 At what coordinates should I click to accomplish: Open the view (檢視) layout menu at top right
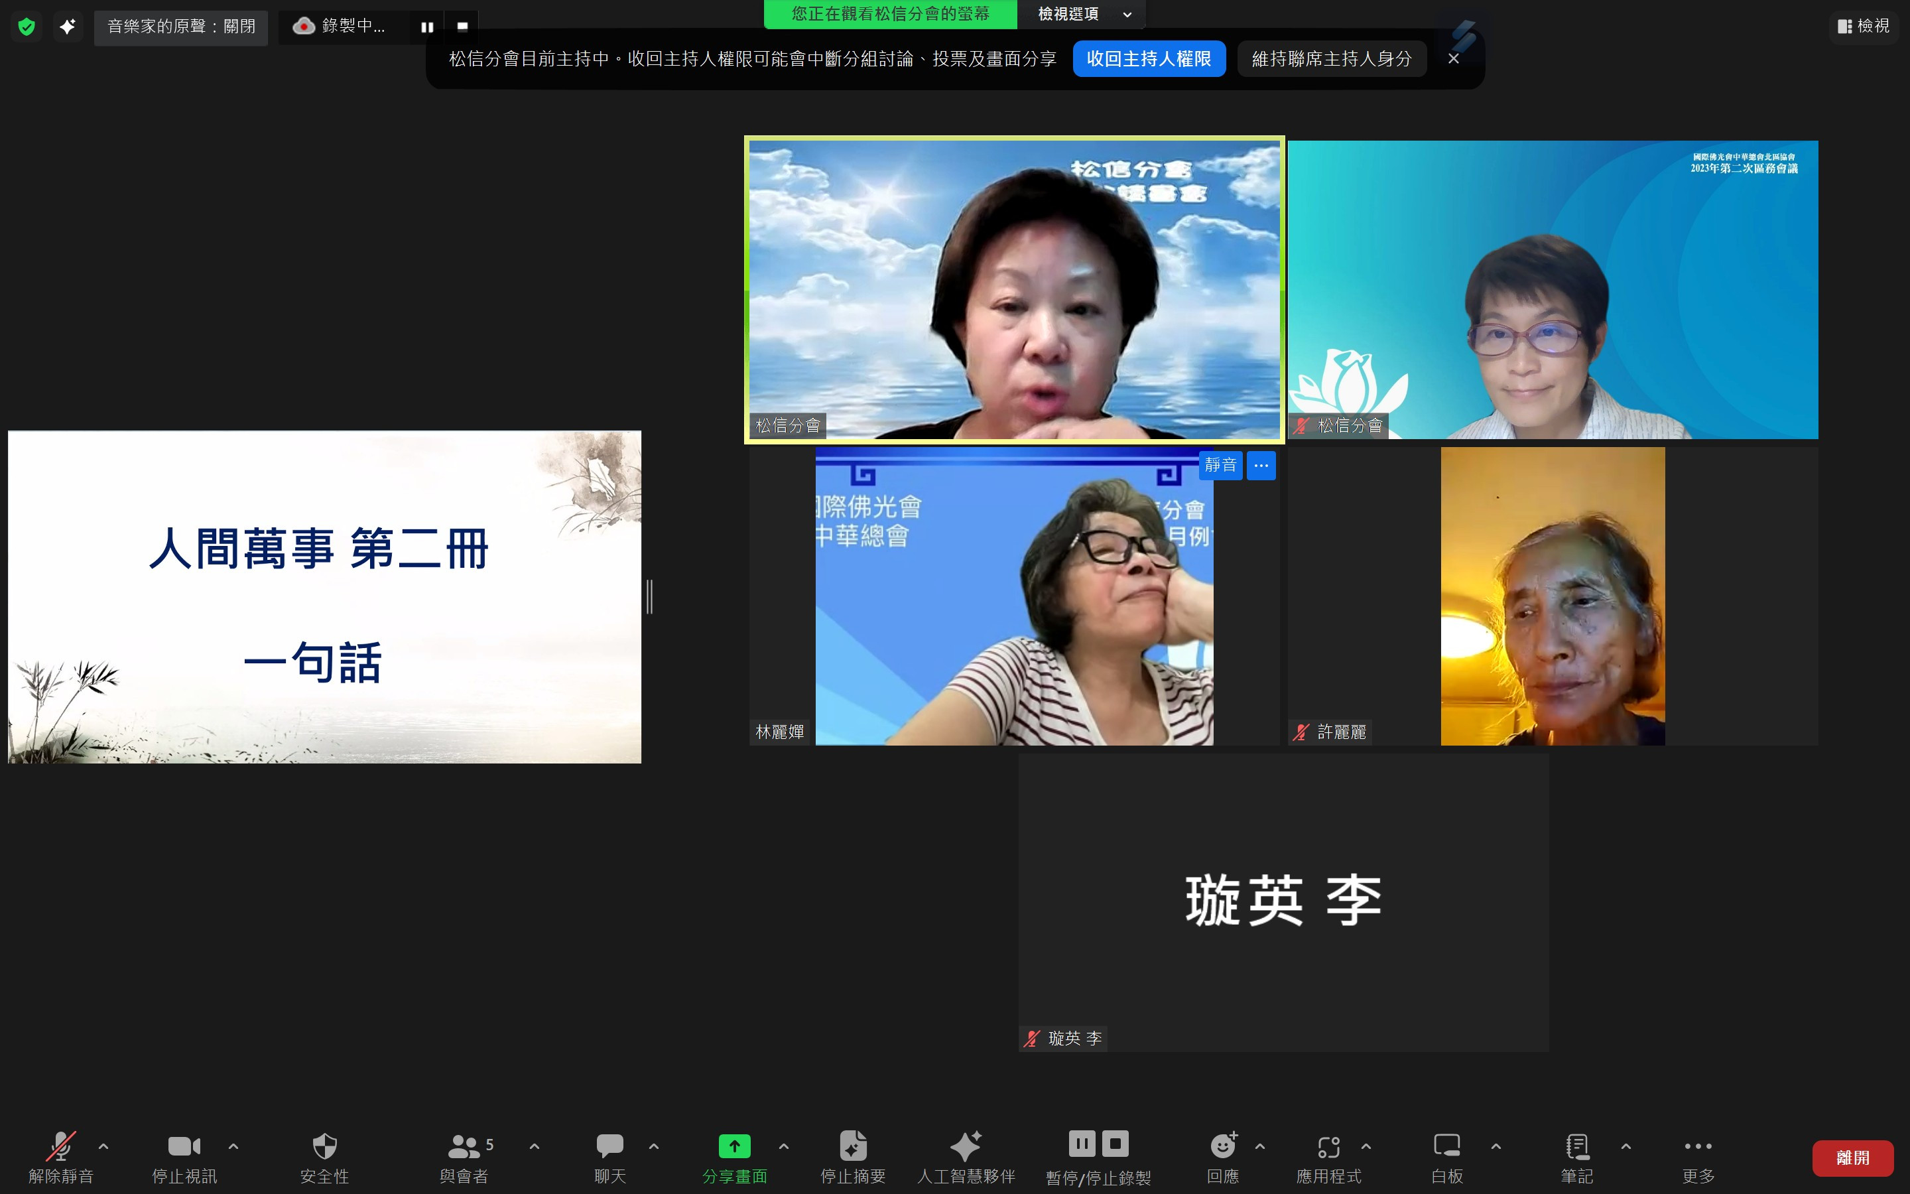coord(1863,27)
